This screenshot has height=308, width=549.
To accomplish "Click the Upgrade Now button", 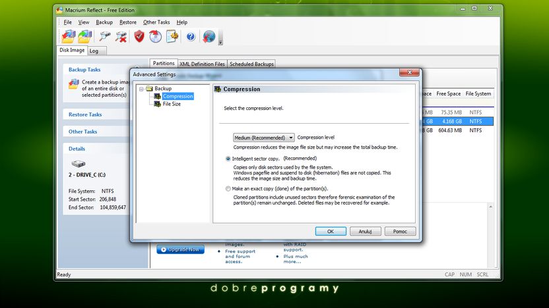I will [180, 249].
